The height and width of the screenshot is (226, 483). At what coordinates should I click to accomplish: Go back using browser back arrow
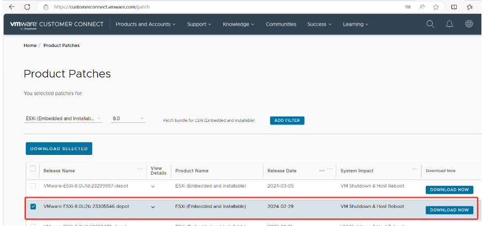coord(12,7)
